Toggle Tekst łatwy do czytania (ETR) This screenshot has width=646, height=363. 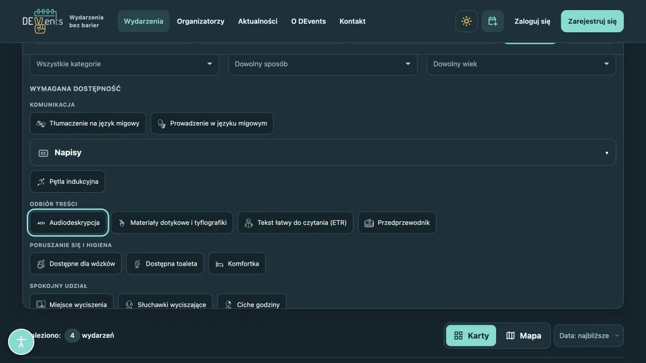click(x=296, y=222)
